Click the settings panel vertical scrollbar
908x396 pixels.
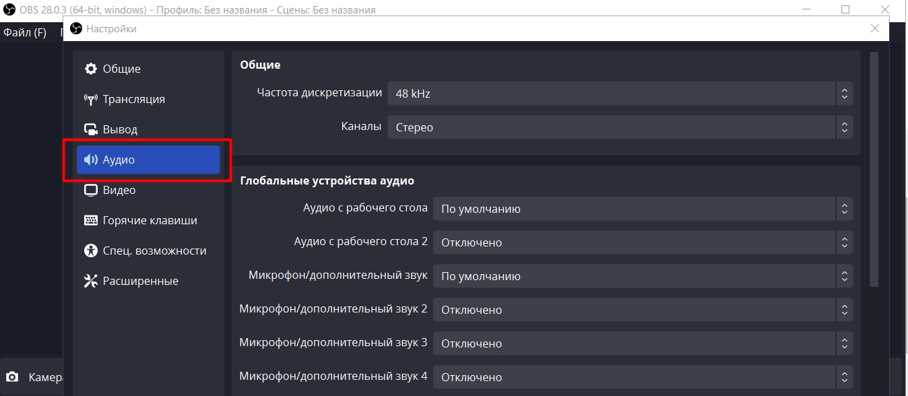tap(874, 168)
